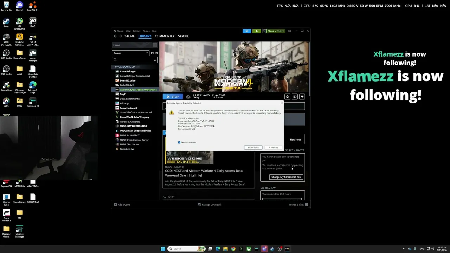Switch library to grid view icon
The image size is (450, 253).
point(155,45)
